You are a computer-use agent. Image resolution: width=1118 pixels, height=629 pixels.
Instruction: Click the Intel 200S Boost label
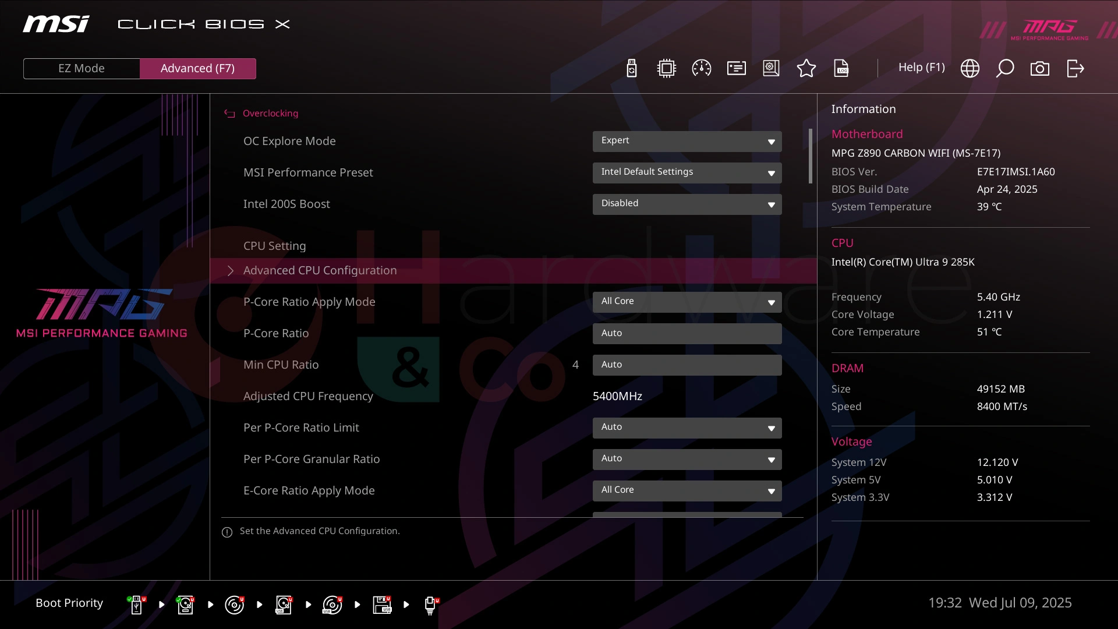point(286,204)
